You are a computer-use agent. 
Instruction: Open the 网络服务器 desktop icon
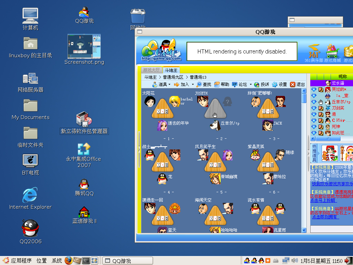[x=30, y=83]
